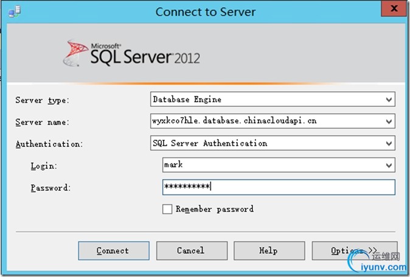410x277 pixels.
Task: Open the Login dropdown arrow
Action: (389, 165)
